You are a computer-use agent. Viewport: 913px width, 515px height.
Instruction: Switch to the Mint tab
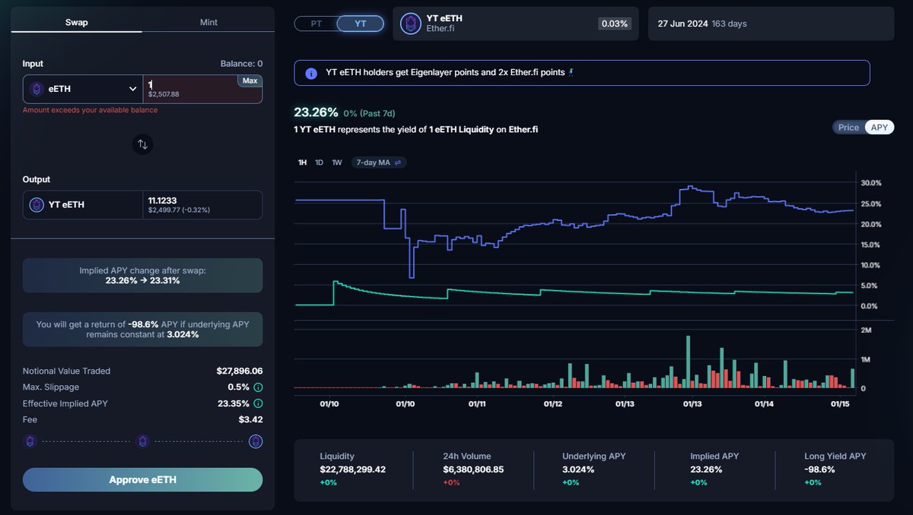click(x=208, y=22)
